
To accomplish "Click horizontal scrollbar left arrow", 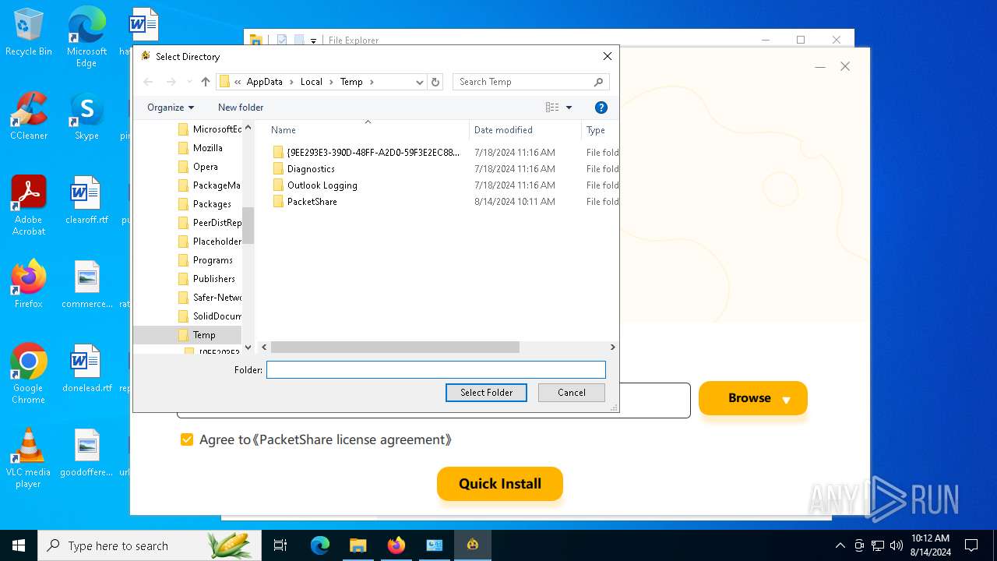I will click(x=265, y=348).
